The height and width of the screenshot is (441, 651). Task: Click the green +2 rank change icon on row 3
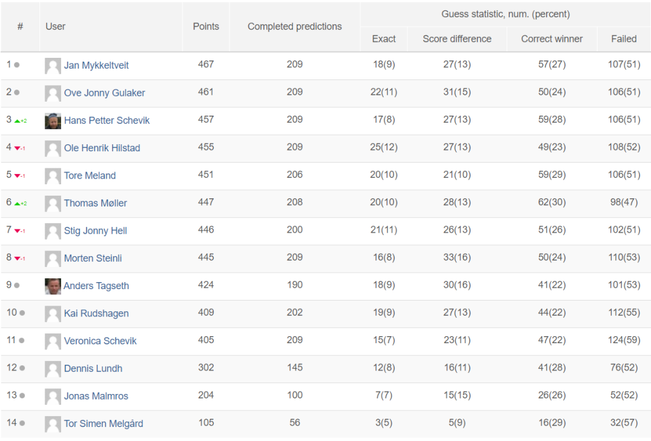coord(20,121)
